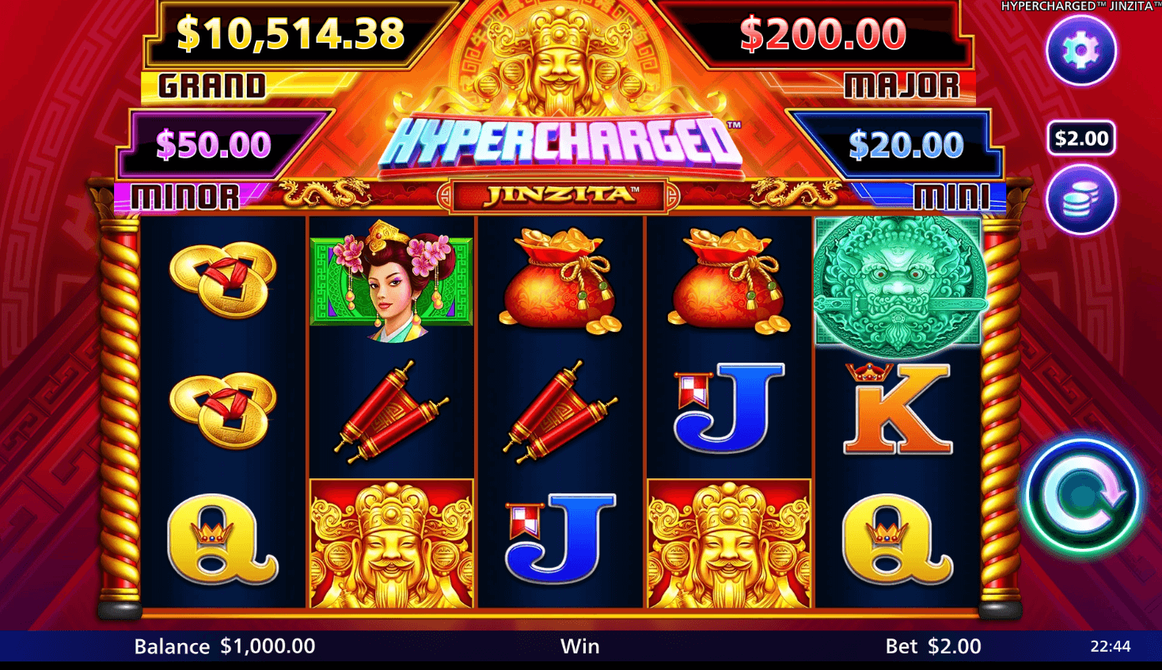Select the $2.00 bet value box

pyautogui.click(x=1081, y=139)
